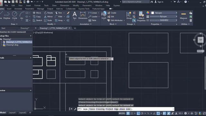Toggle group selection mode in Groups panel
This screenshot has height=116, width=206.
pos(134,20)
